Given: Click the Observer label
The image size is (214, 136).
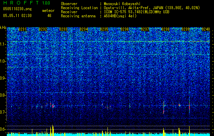Looking at the screenshot, I should pyautogui.click(x=69, y=4).
